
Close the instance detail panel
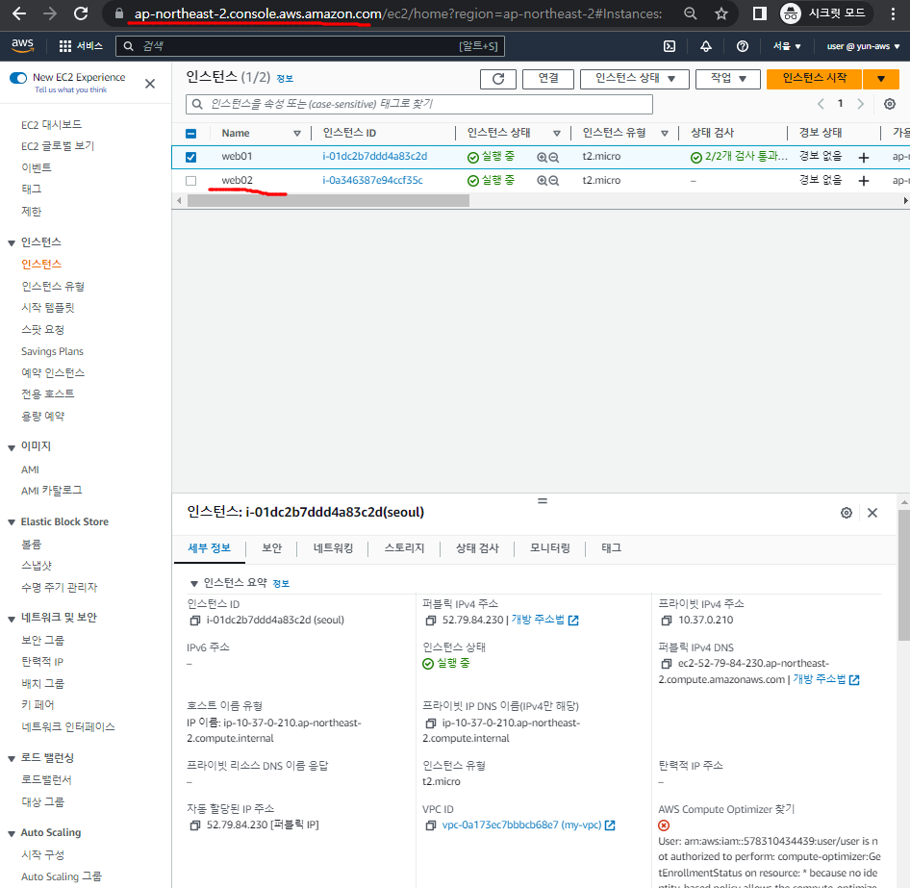pyautogui.click(x=872, y=513)
